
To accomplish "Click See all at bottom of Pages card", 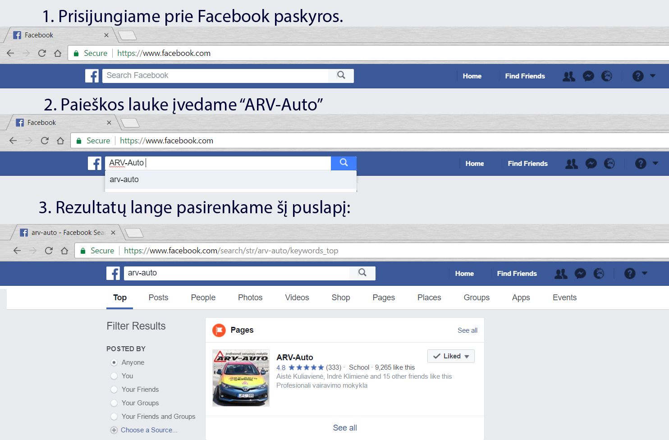I will point(345,428).
